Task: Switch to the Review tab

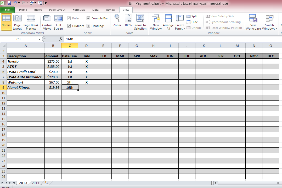Action: [x=110, y=10]
